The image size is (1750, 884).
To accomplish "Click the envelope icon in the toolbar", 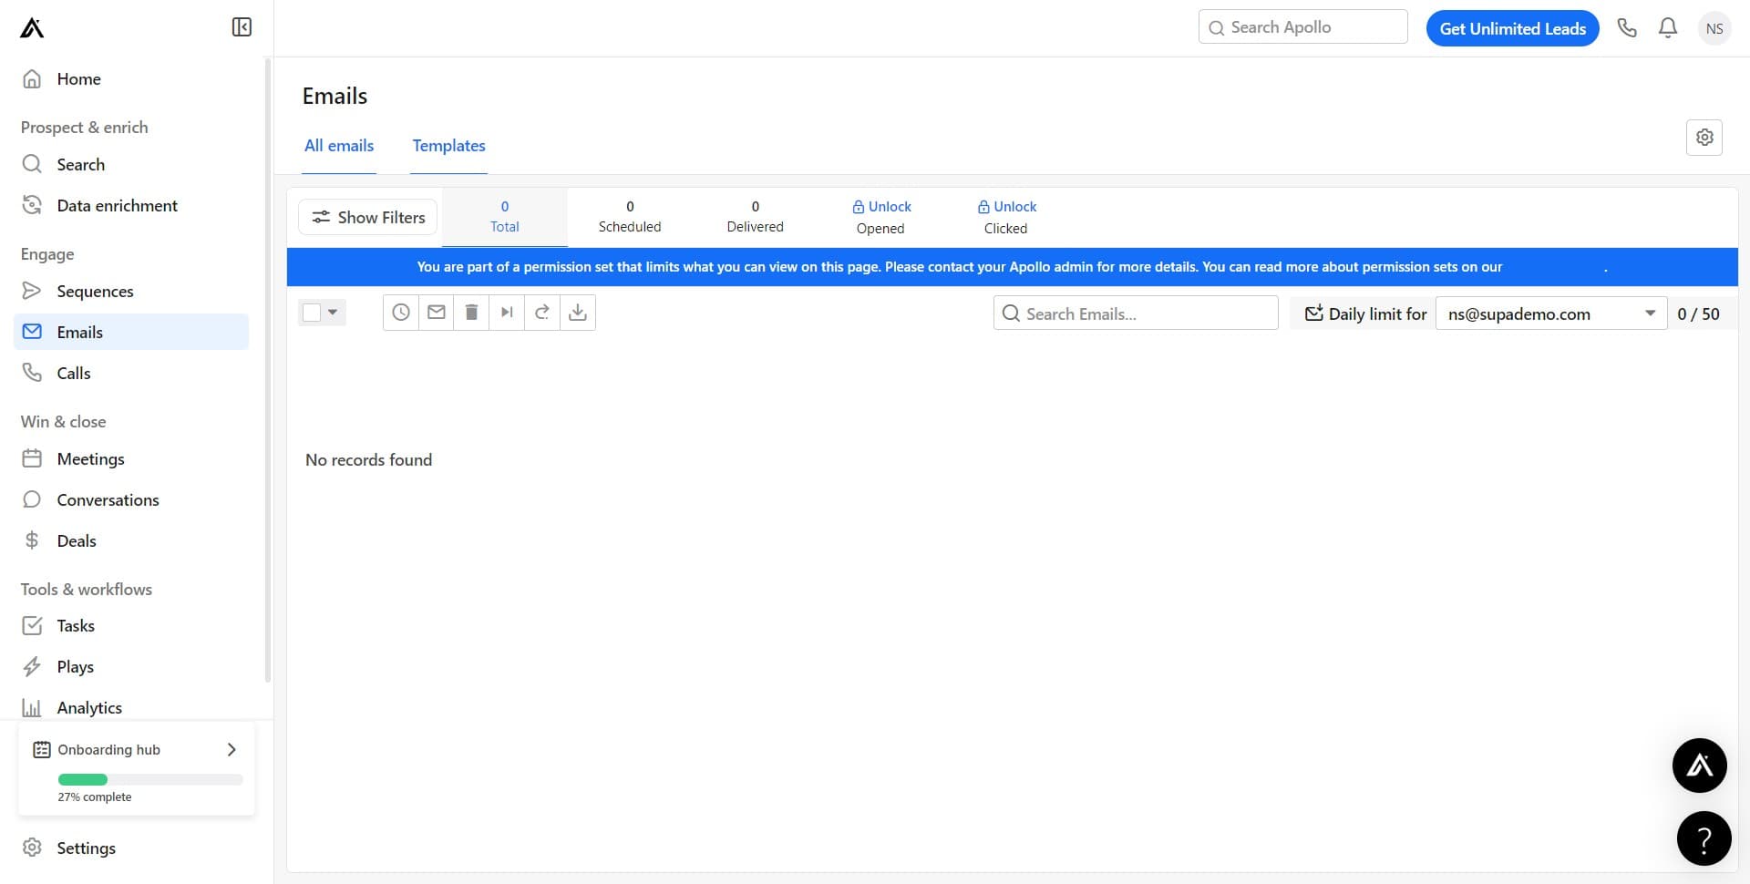I will [x=436, y=312].
